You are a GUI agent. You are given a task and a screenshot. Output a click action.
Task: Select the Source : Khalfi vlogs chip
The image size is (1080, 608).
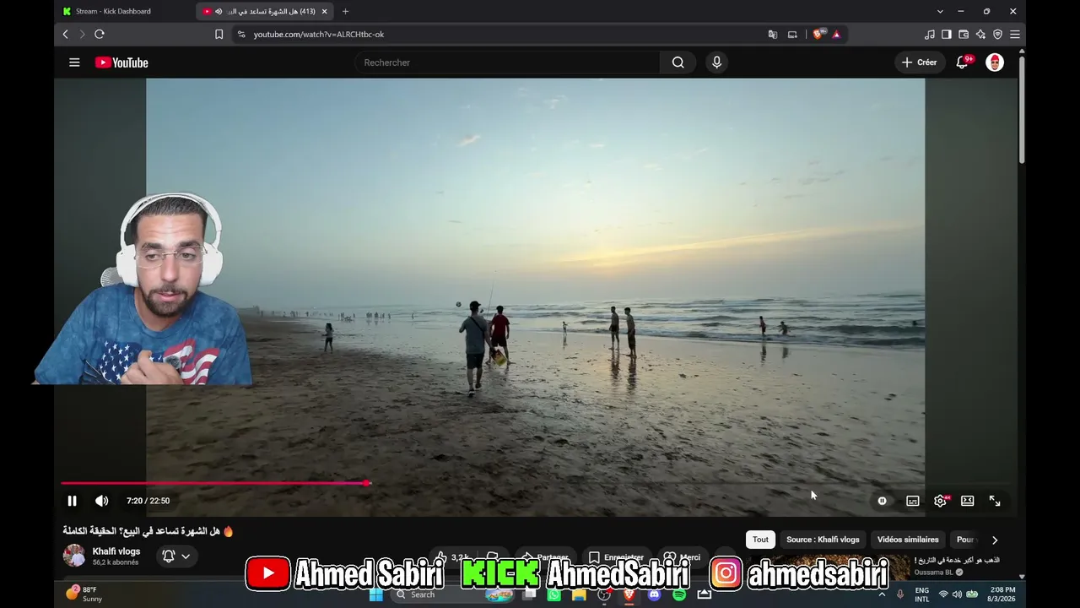[x=823, y=540]
